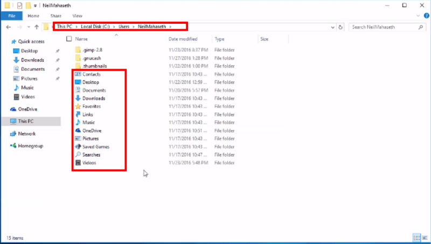This screenshot has width=431, height=244.
Task: Expand chevron after This PC in path
Action: [77, 26]
